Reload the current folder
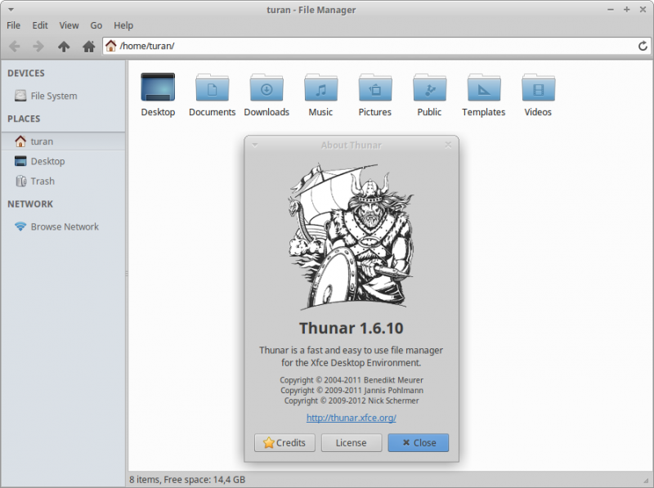This screenshot has width=654, height=488. tap(643, 46)
